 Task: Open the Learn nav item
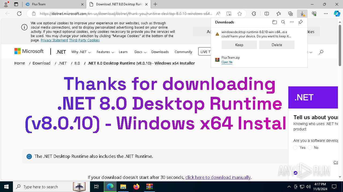[x=123, y=52]
